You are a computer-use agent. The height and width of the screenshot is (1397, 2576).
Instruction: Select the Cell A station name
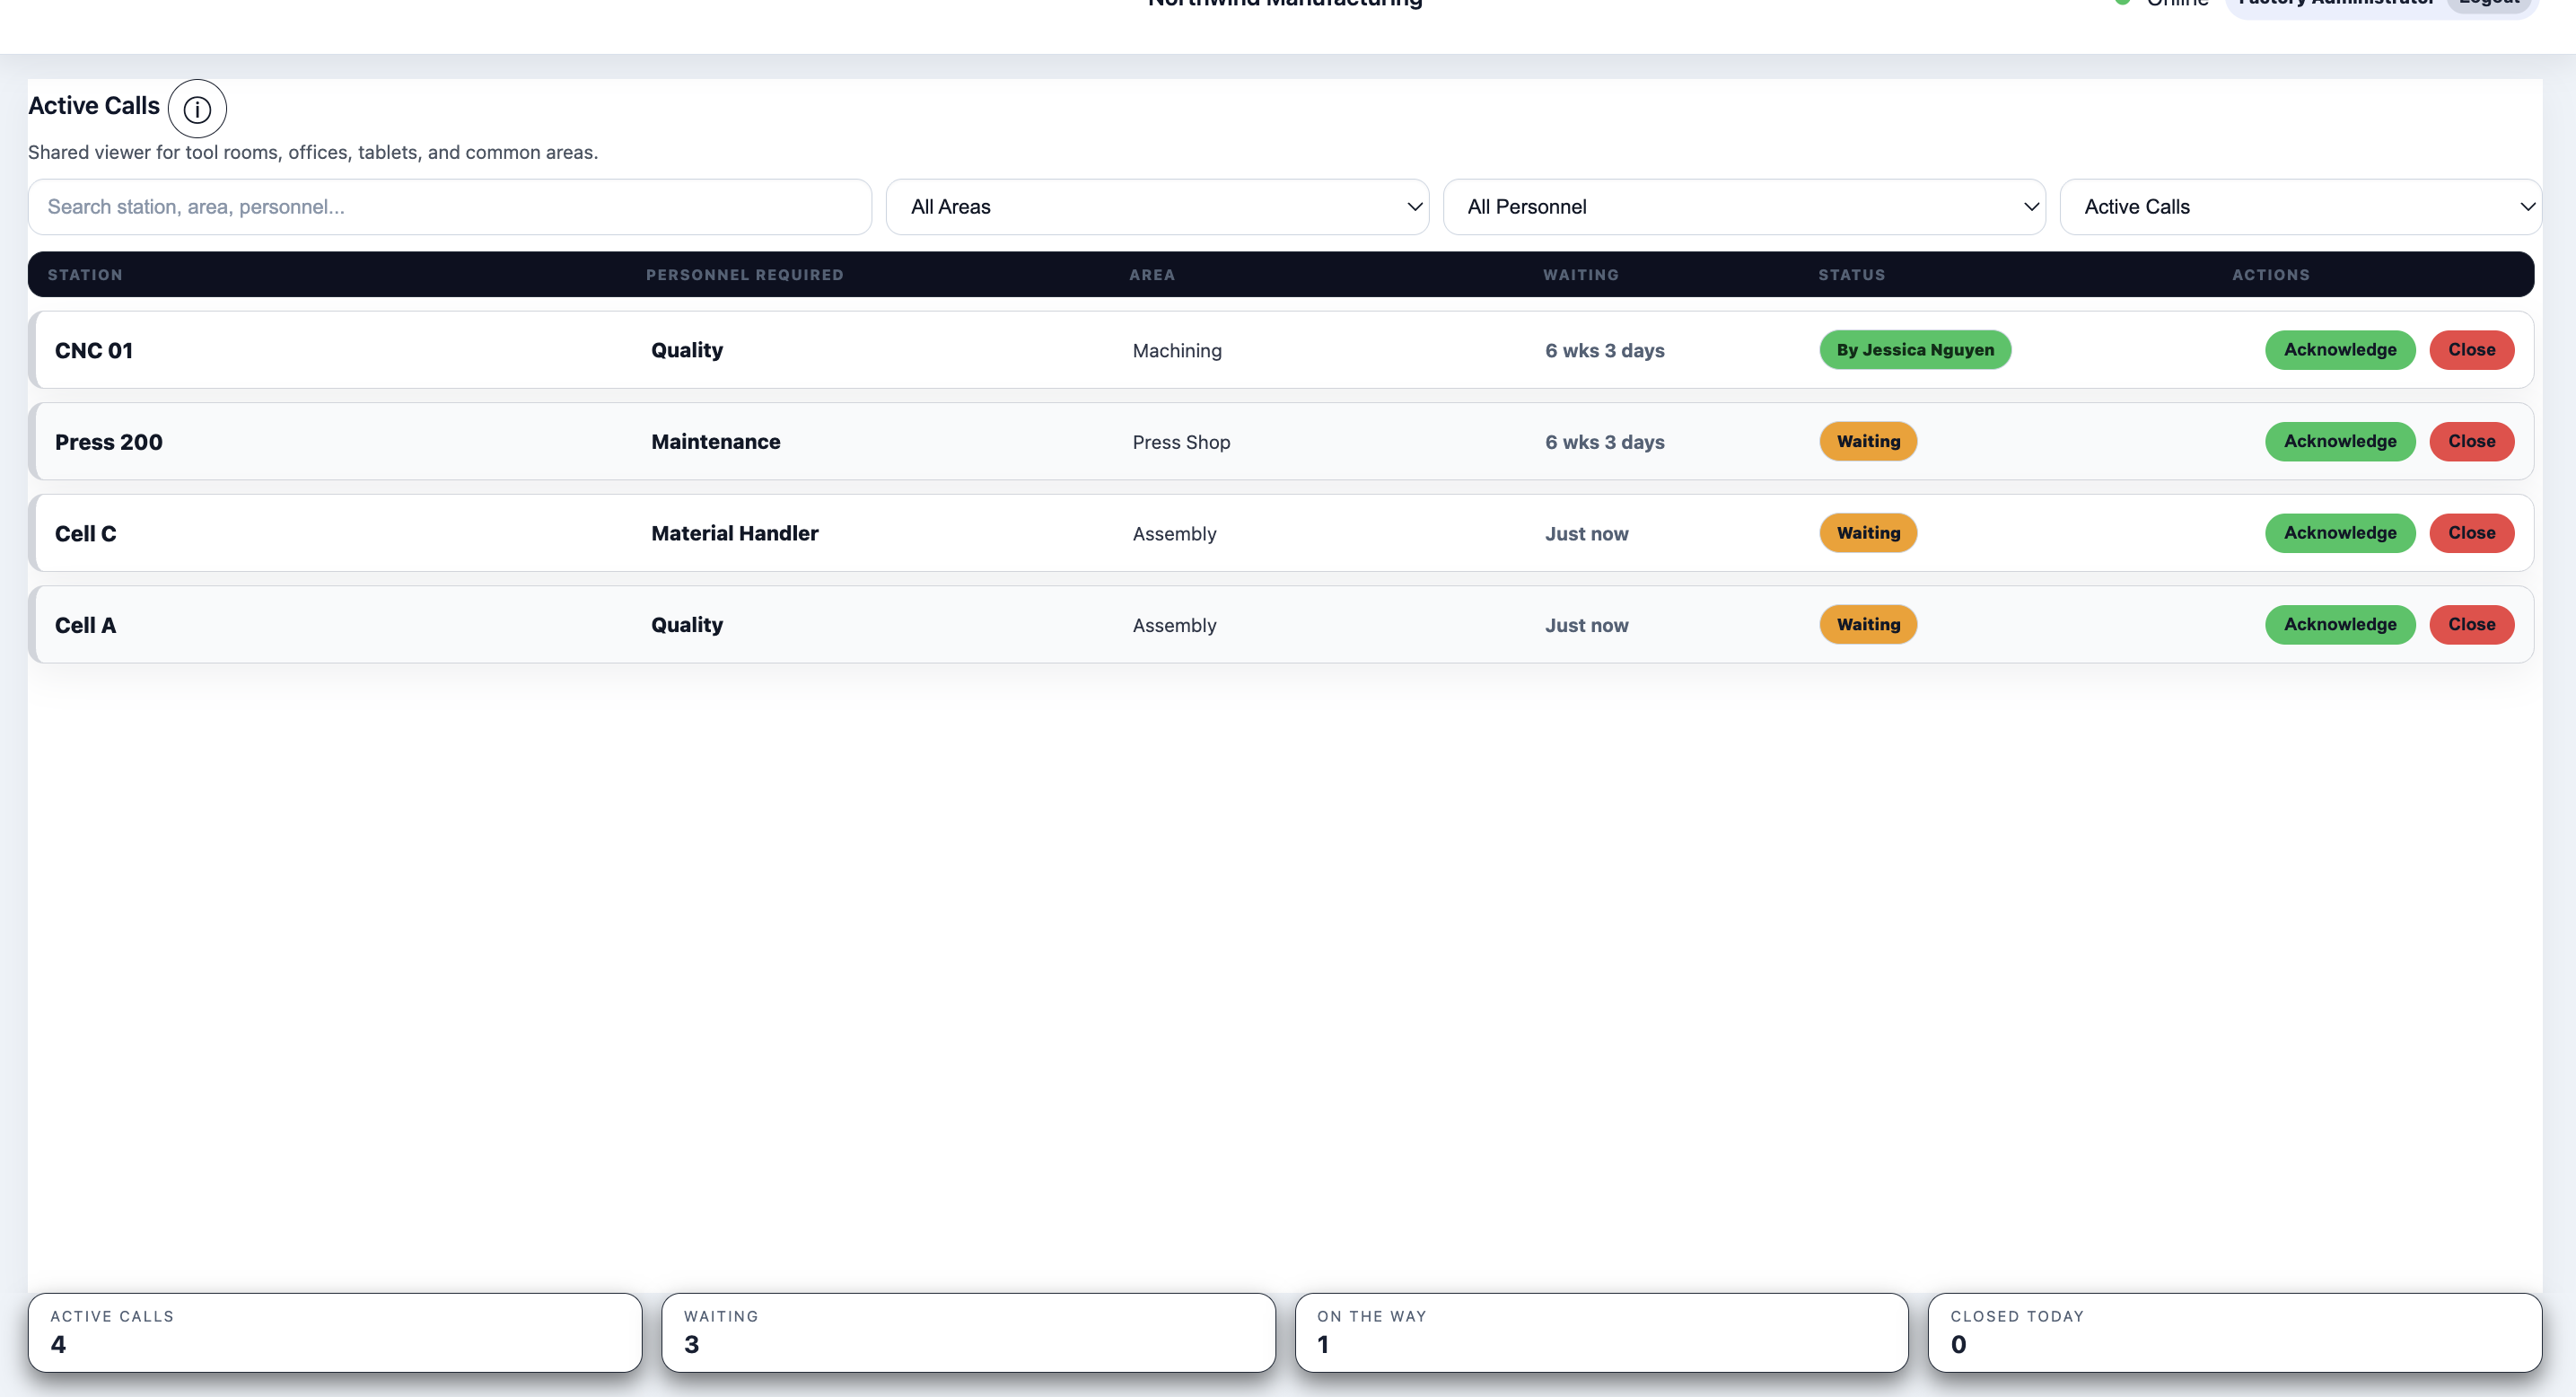(86, 626)
